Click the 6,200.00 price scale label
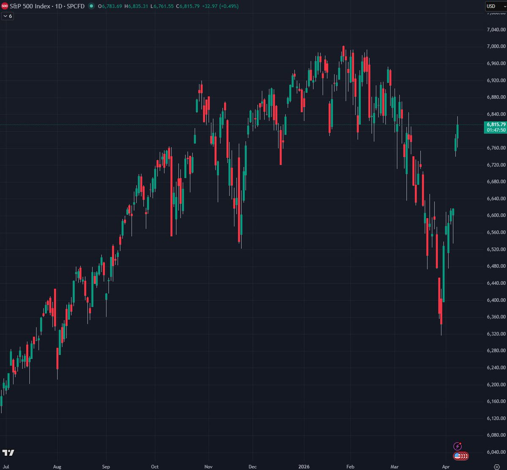This screenshot has height=470, width=507. point(496,384)
